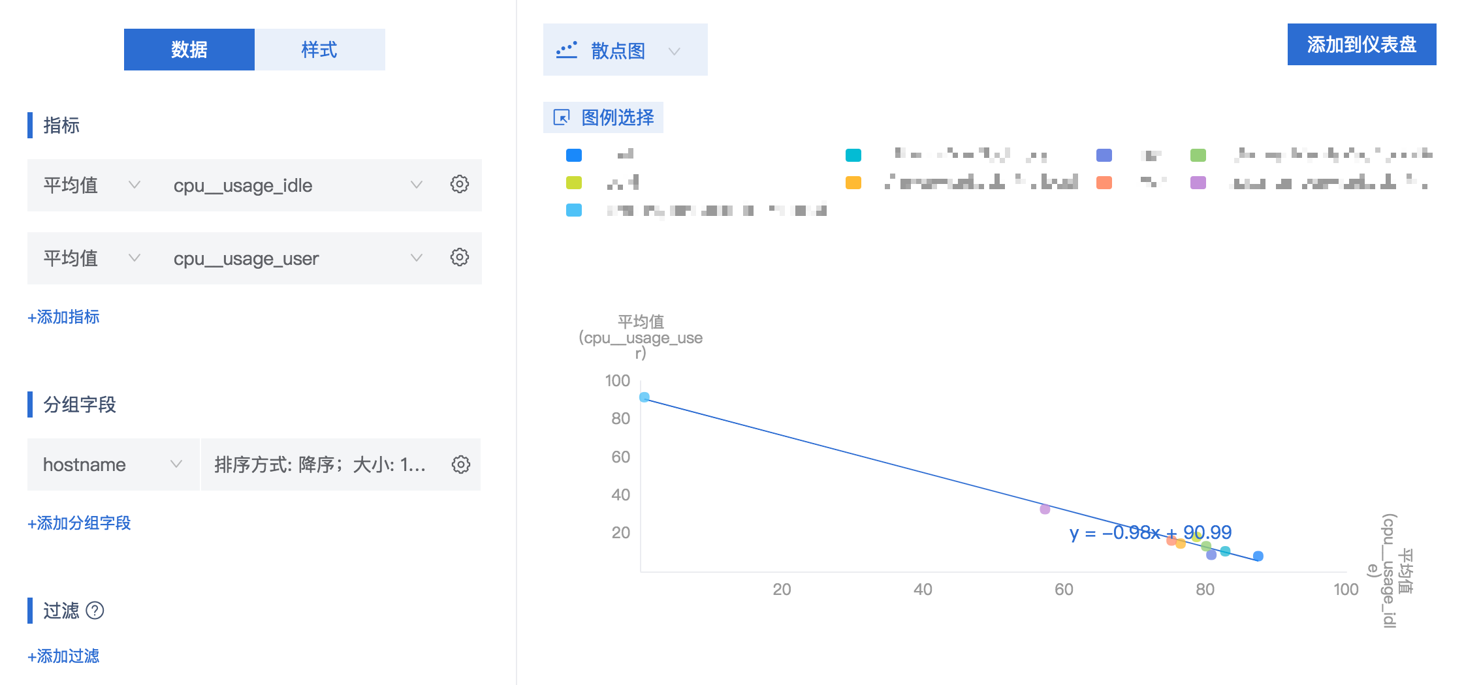The width and height of the screenshot is (1464, 685).
Task: Open settings gear for hostname group field
Action: [461, 464]
